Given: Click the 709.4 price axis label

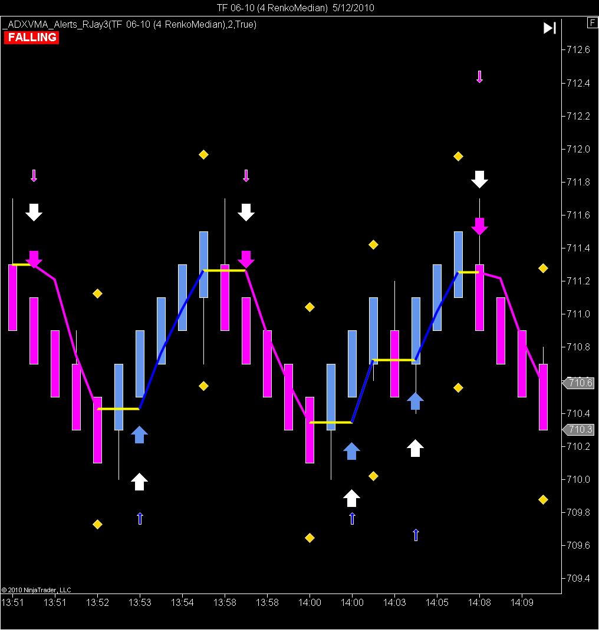Looking at the screenshot, I should point(578,579).
